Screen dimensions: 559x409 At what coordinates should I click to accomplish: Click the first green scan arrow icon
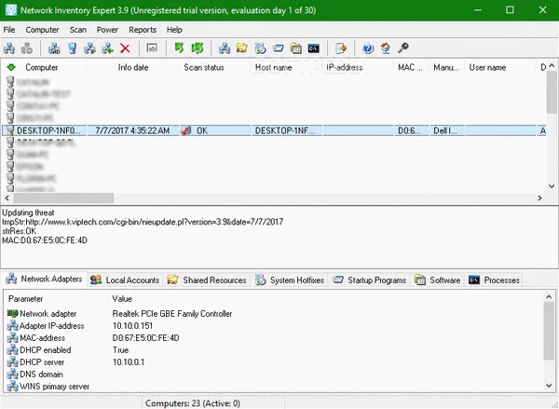[179, 48]
